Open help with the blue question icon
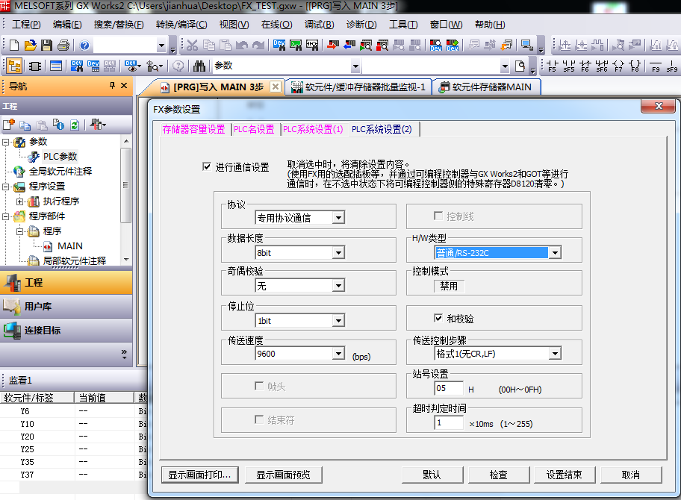This screenshot has width=681, height=500. click(x=84, y=45)
